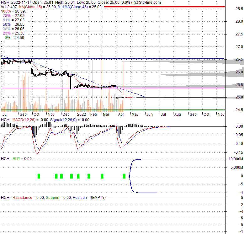Click the -0.05 MACD axis label

239,135
